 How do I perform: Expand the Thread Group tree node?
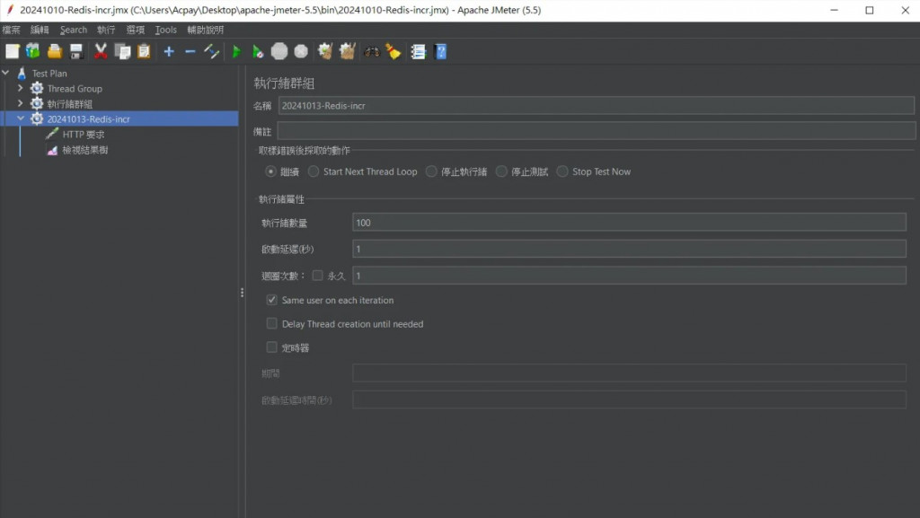pyautogui.click(x=21, y=88)
